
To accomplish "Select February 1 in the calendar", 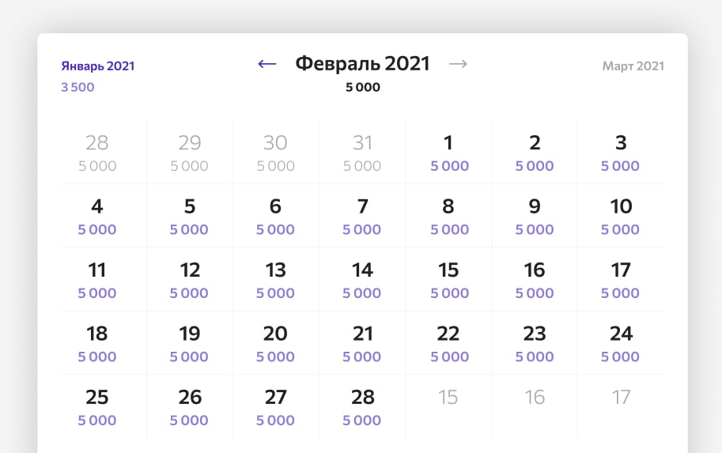I will click(x=448, y=153).
